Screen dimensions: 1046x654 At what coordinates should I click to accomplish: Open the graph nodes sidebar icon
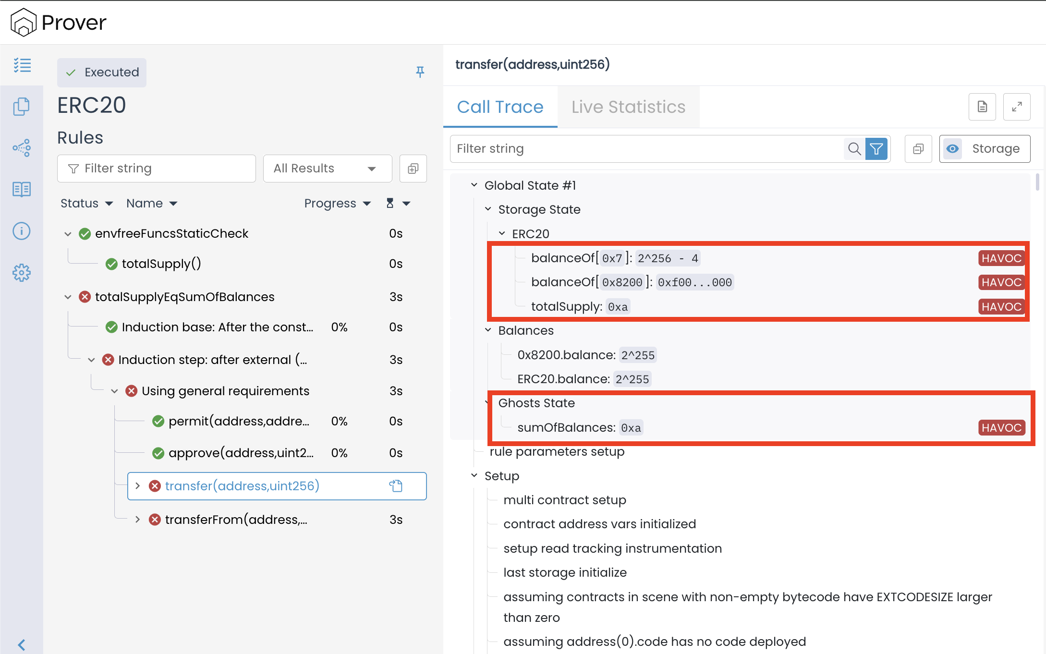click(x=22, y=148)
